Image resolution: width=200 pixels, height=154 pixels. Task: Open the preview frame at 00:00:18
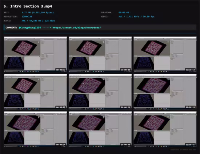tap(35, 92)
